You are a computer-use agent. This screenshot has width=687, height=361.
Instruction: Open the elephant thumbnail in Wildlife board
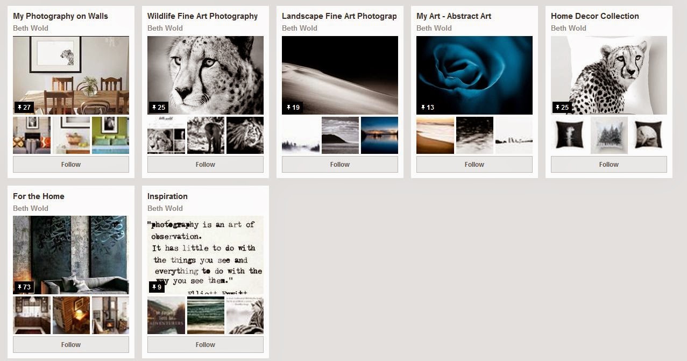[206, 136]
